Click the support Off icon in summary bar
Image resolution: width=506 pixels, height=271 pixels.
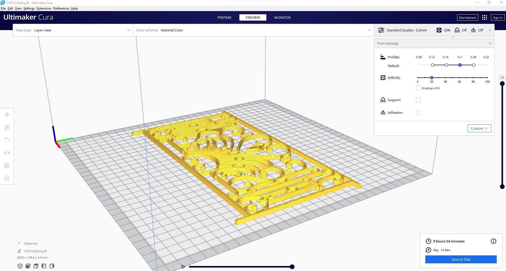click(457, 30)
